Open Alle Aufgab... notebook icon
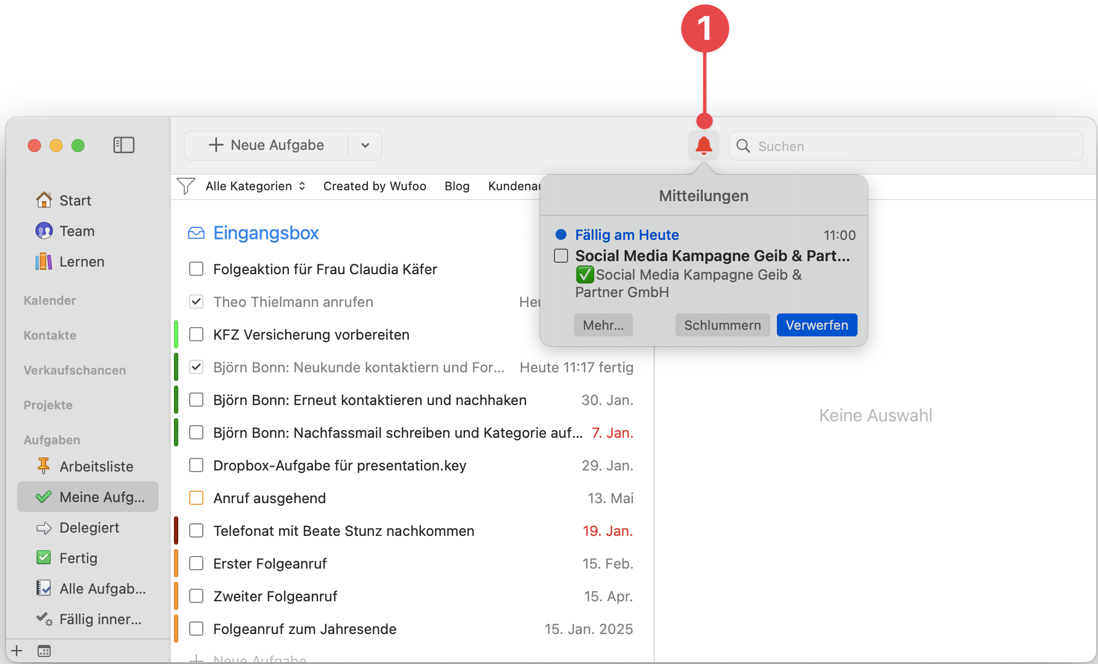 [x=44, y=588]
